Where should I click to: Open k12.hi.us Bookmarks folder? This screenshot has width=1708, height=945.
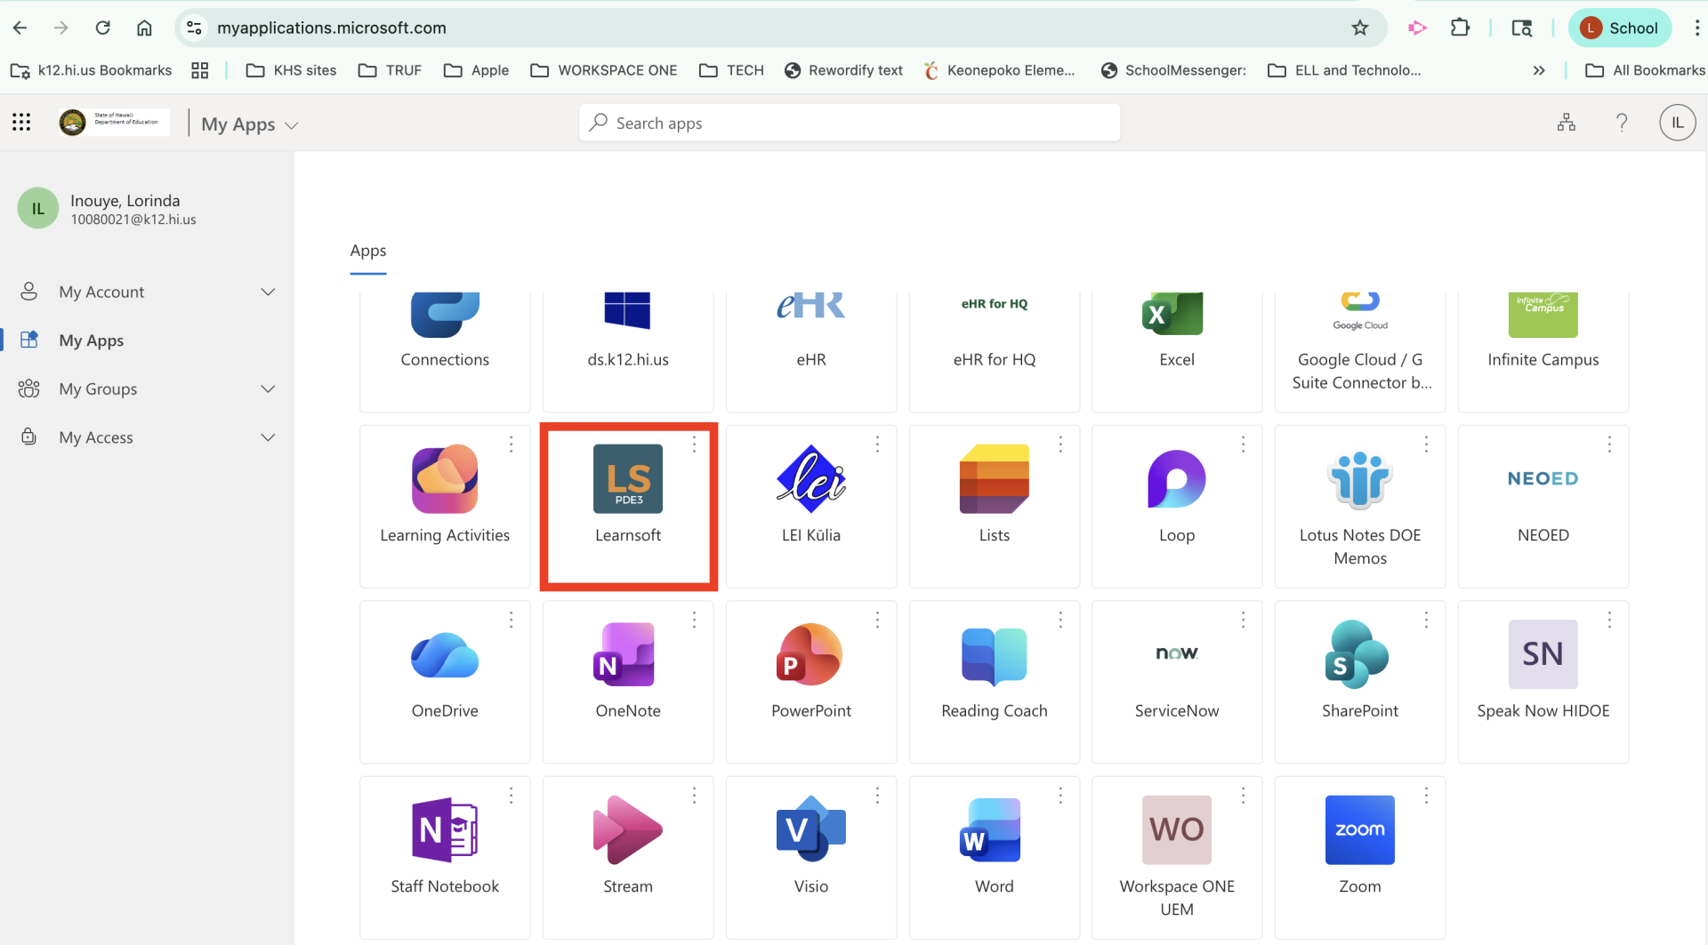pos(91,70)
